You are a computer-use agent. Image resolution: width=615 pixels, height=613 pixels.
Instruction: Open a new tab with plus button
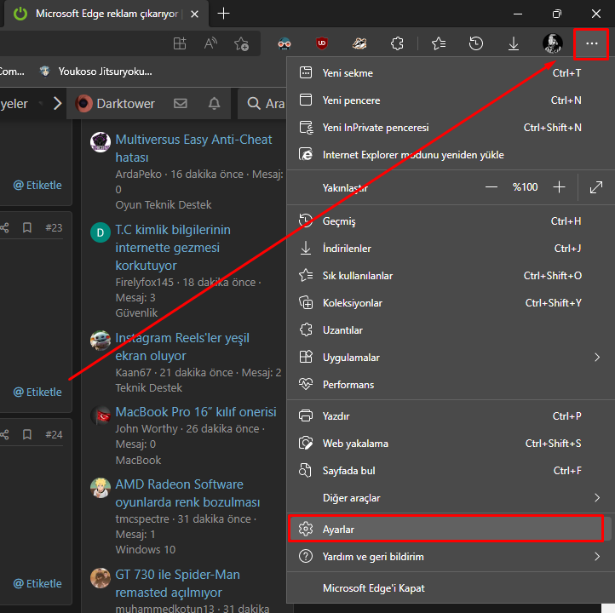[223, 14]
